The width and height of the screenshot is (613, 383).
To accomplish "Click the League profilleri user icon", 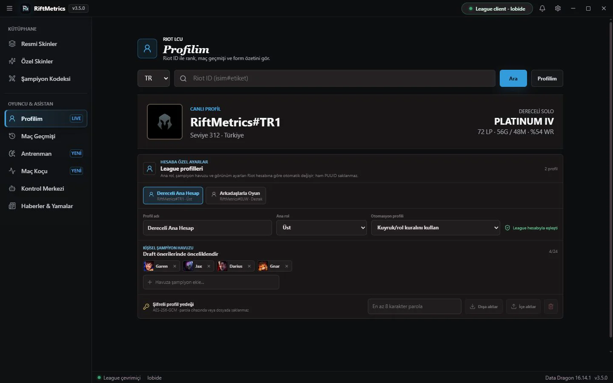I will [149, 169].
